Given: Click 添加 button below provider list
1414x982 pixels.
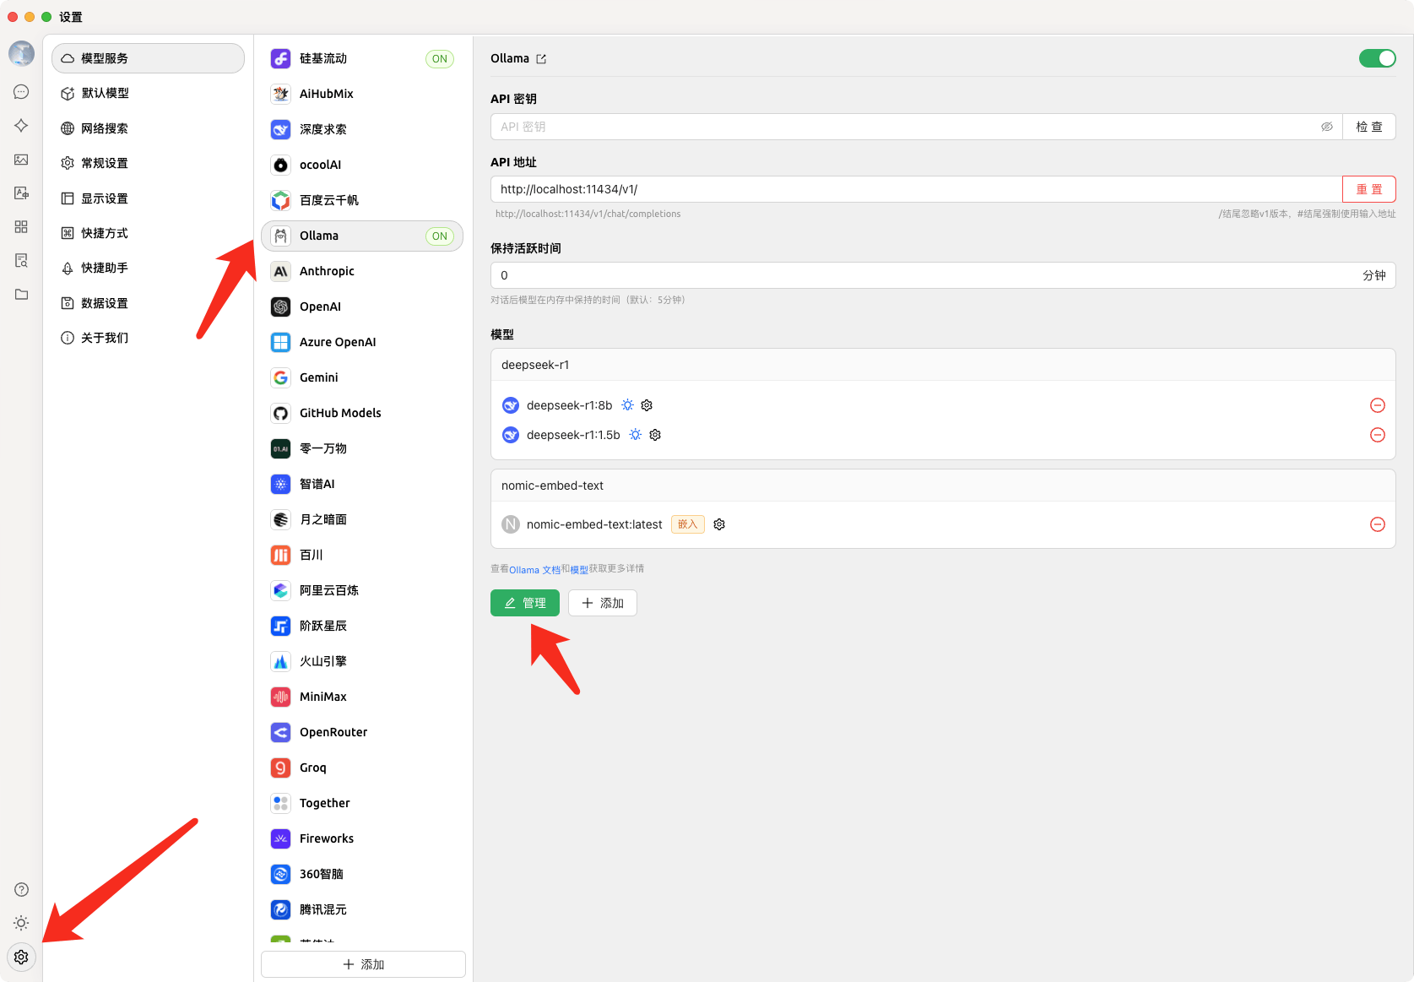Looking at the screenshot, I should (x=363, y=964).
